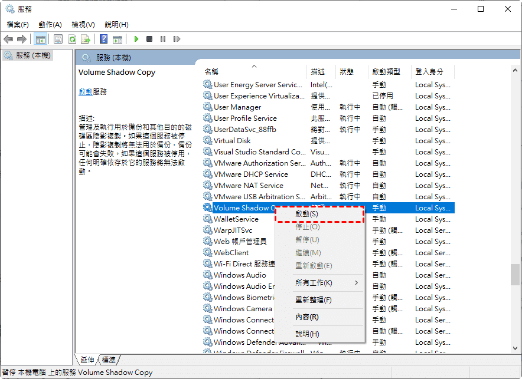Click the show/hide action pane icon
The image size is (522, 379).
point(117,39)
